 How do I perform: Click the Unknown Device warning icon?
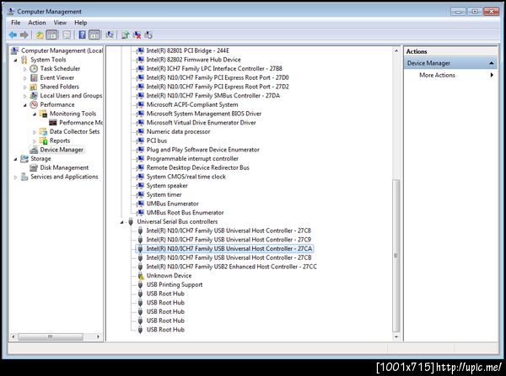(140, 276)
